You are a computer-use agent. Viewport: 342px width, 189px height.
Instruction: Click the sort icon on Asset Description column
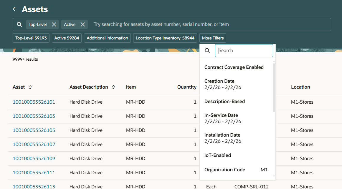[113, 87]
